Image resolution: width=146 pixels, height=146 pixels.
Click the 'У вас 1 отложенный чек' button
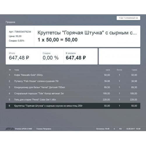(128, 18)
